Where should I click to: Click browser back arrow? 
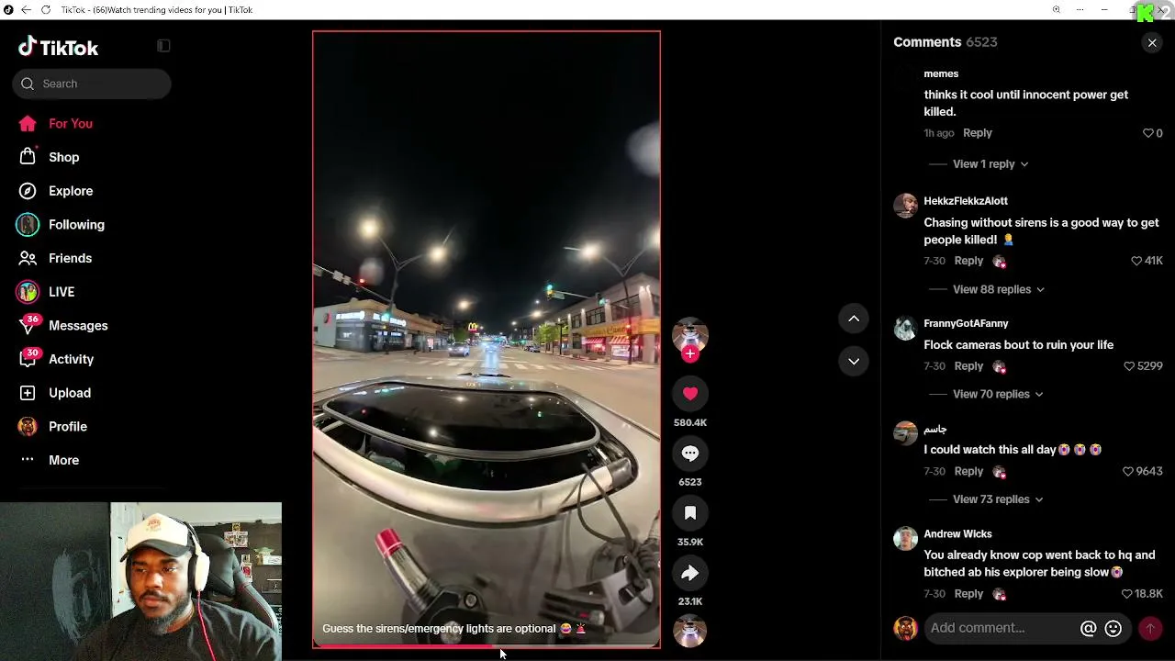pos(26,10)
